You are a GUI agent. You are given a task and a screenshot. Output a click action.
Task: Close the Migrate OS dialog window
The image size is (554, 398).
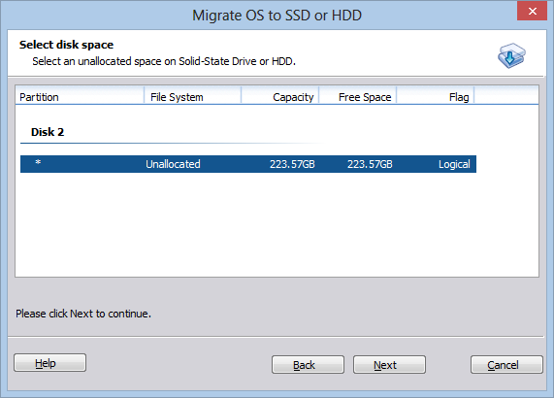tap(532, 12)
